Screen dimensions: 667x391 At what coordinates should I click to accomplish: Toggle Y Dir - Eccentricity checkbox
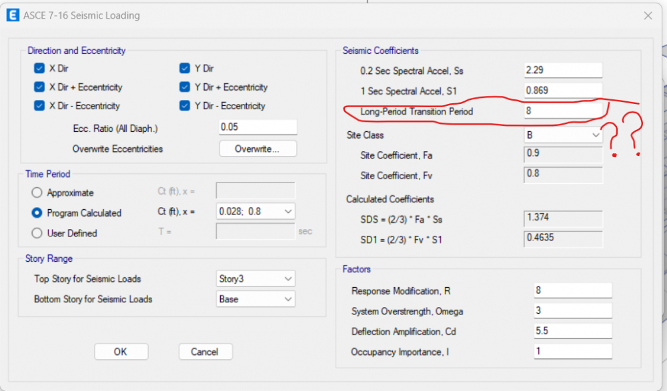coord(185,106)
